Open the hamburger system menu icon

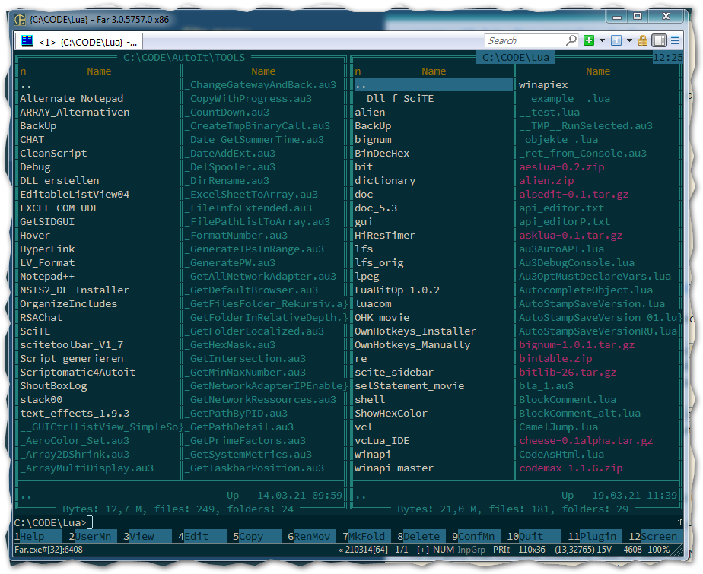[675, 40]
